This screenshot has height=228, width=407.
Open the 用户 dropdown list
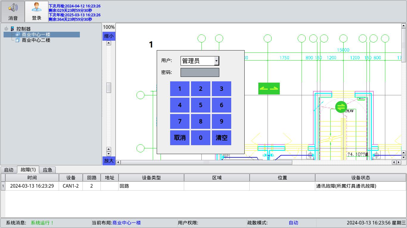(217, 61)
